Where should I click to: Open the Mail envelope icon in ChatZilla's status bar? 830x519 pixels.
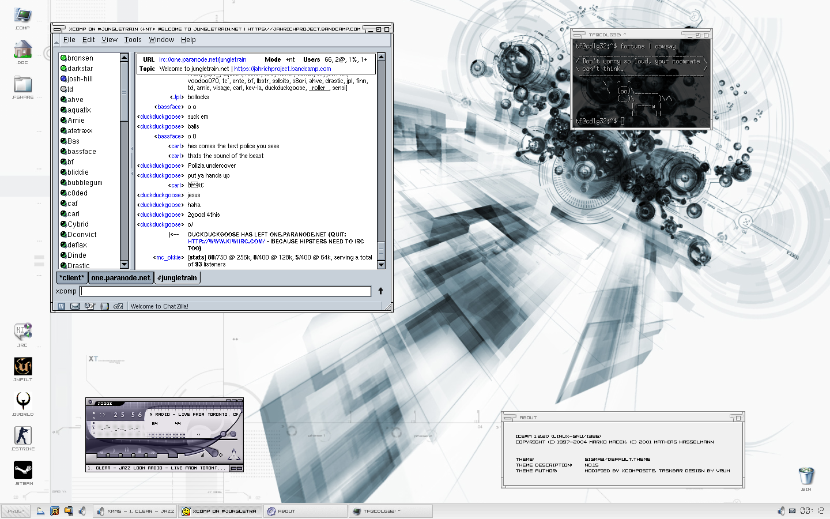click(x=75, y=306)
